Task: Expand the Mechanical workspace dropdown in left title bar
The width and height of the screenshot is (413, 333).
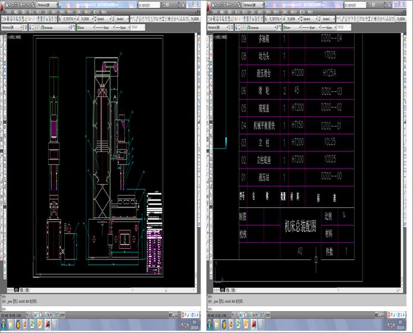Action: click(x=46, y=5)
